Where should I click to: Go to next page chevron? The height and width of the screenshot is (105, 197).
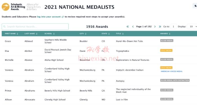(155, 27)
